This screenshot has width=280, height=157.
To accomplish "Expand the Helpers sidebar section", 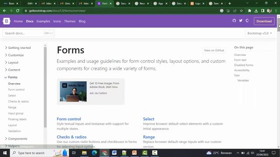I will point(12,146).
